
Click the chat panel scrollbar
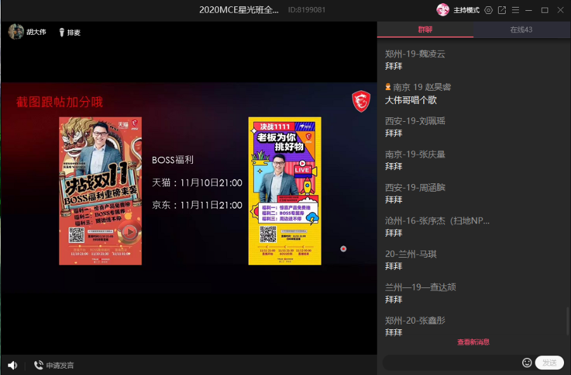coord(567,322)
